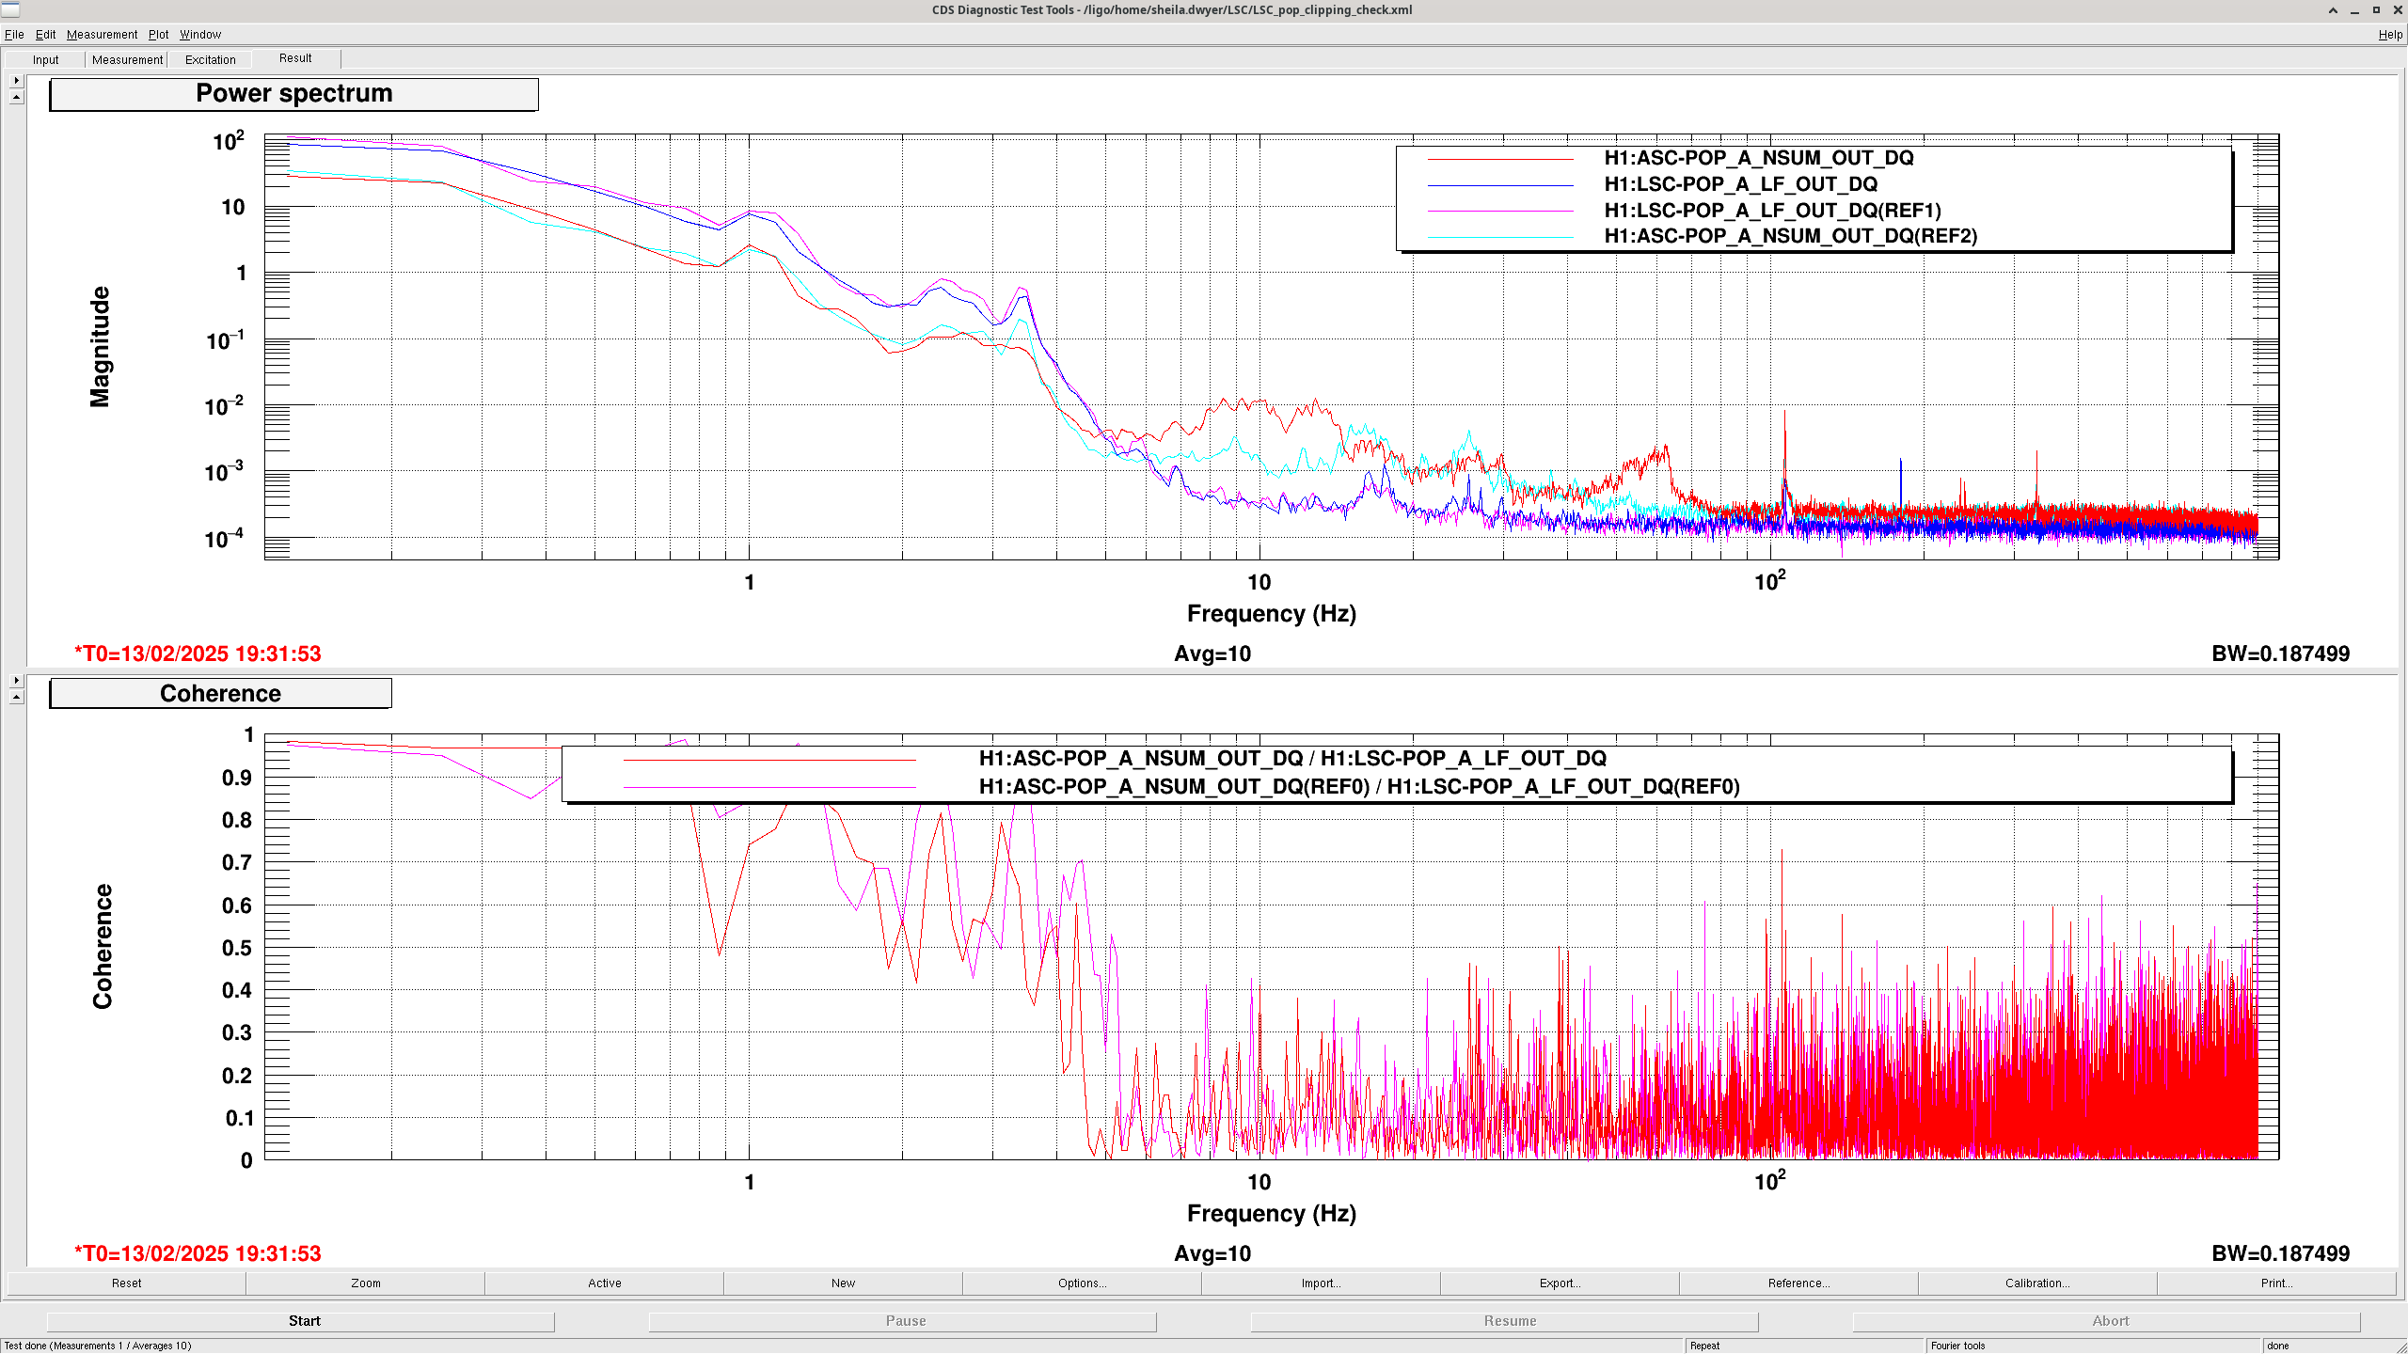Open the File menu
The height and width of the screenshot is (1354, 2408).
pos(14,35)
